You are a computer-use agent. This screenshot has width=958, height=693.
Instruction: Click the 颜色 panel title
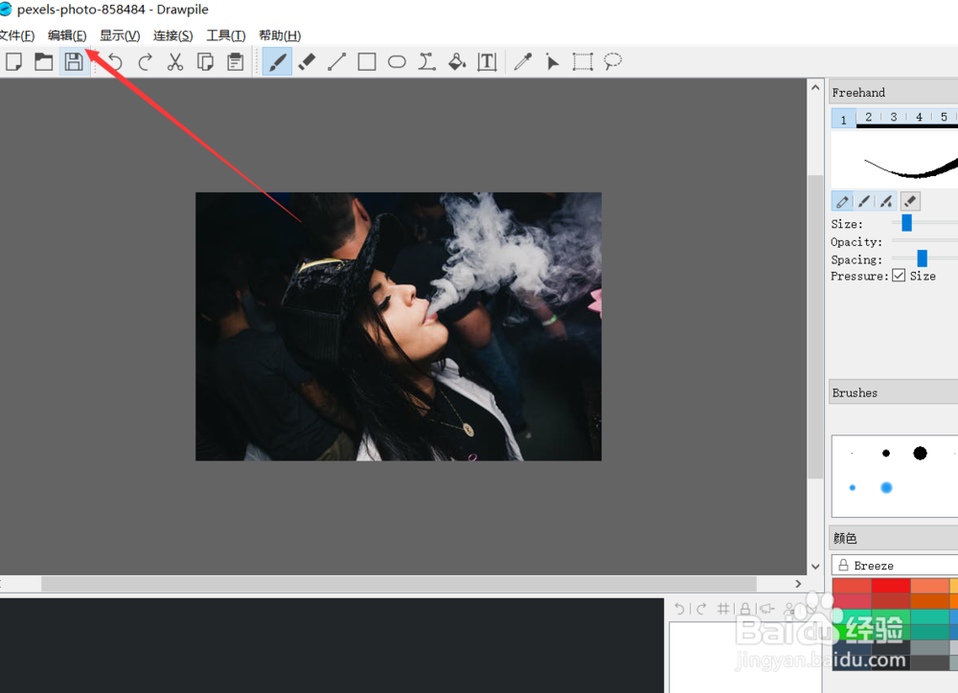(x=845, y=538)
